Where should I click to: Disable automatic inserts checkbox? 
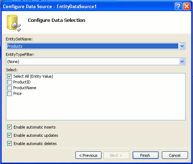[10, 127]
